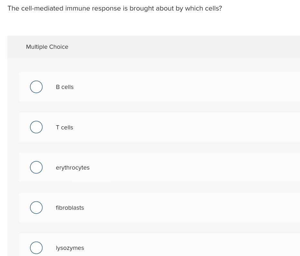Viewport: 300px width, 256px height.
Task: Click the lysozymes answer row
Action: 161,248
